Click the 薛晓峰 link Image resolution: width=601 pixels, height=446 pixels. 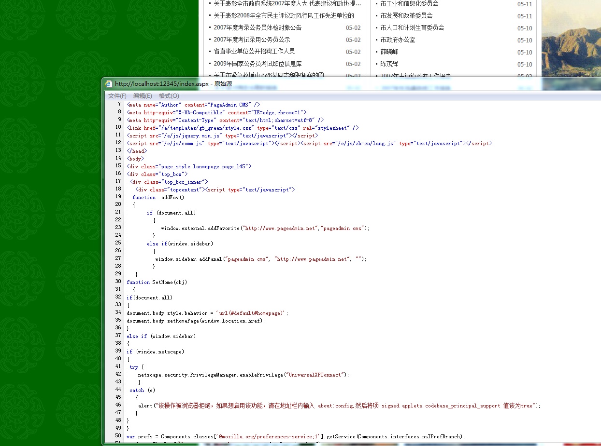(389, 52)
